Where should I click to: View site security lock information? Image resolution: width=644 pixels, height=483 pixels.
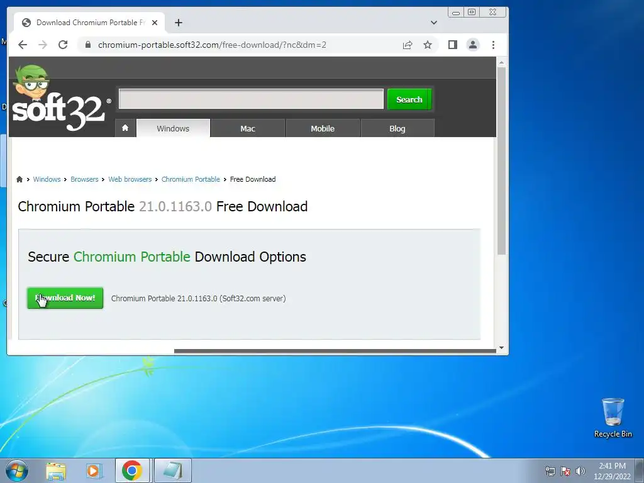click(87, 45)
